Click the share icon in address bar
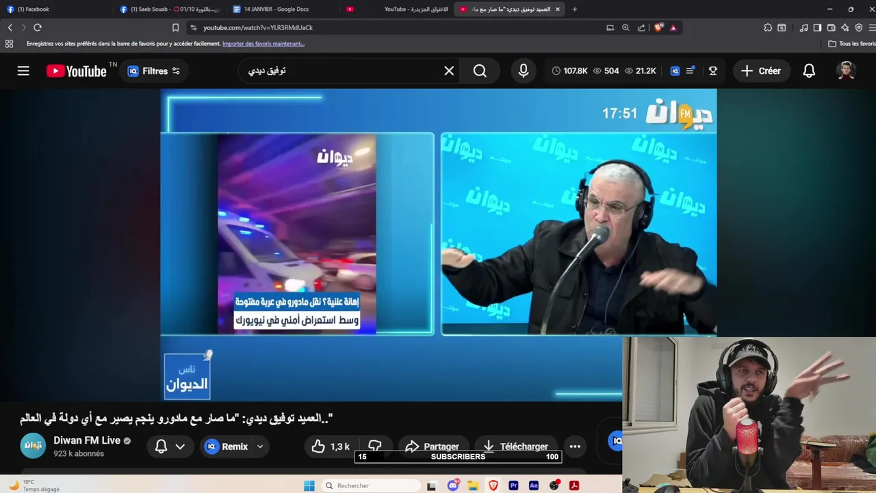 [641, 27]
